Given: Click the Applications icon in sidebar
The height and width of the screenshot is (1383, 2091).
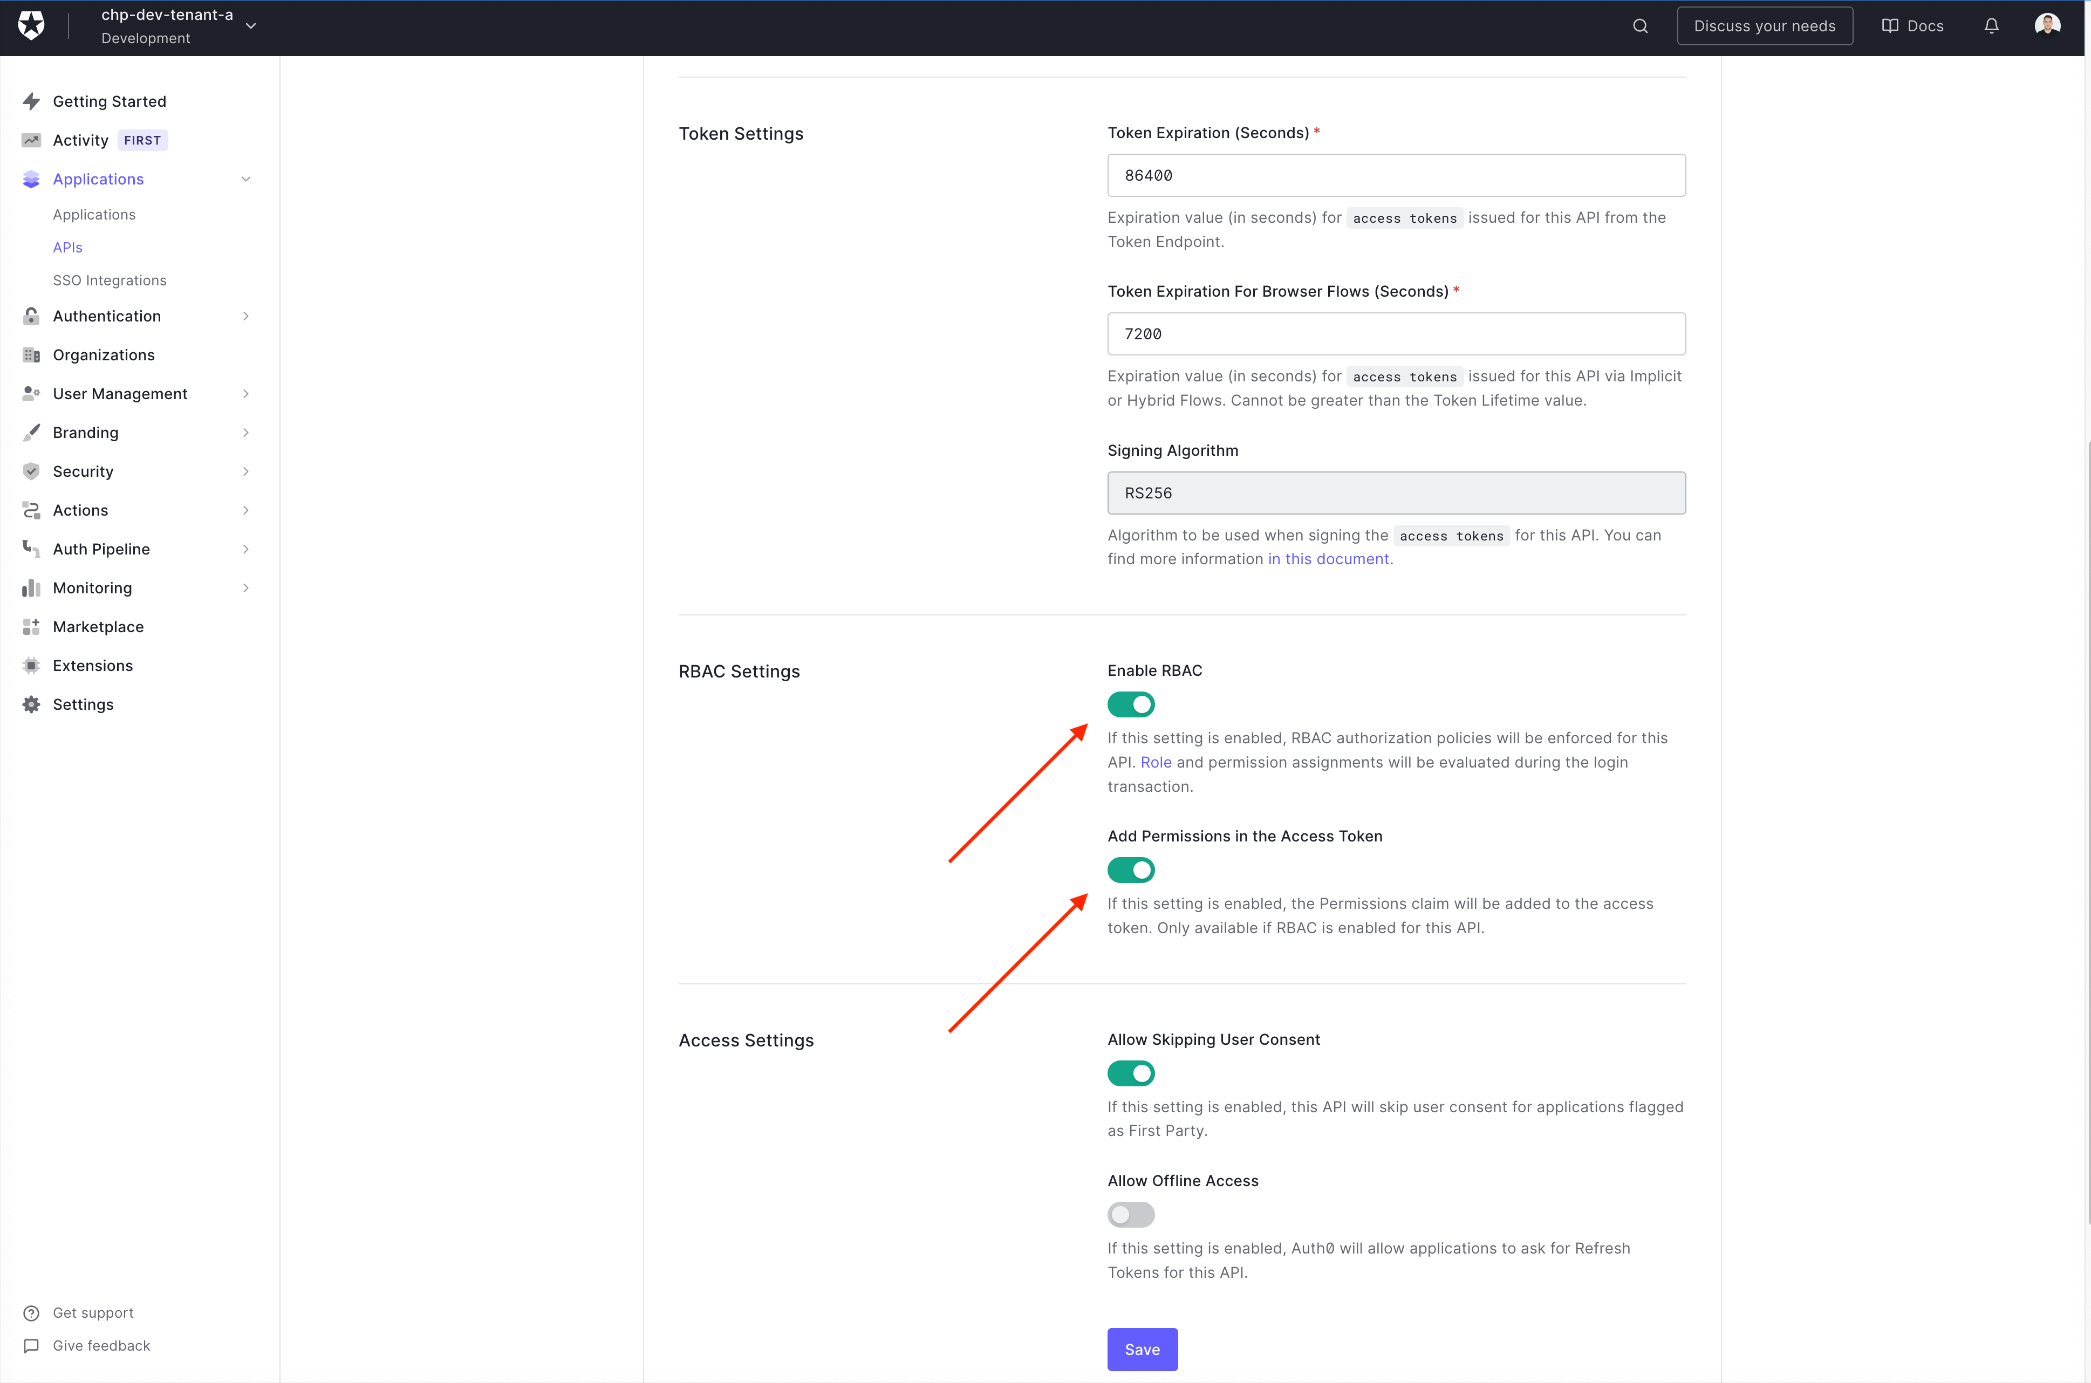Looking at the screenshot, I should tap(31, 177).
